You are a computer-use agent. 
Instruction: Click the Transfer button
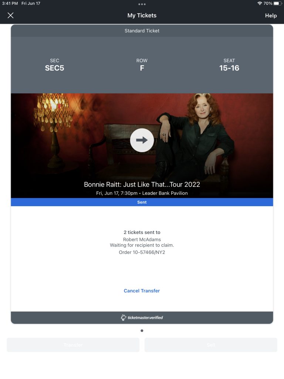(73, 345)
